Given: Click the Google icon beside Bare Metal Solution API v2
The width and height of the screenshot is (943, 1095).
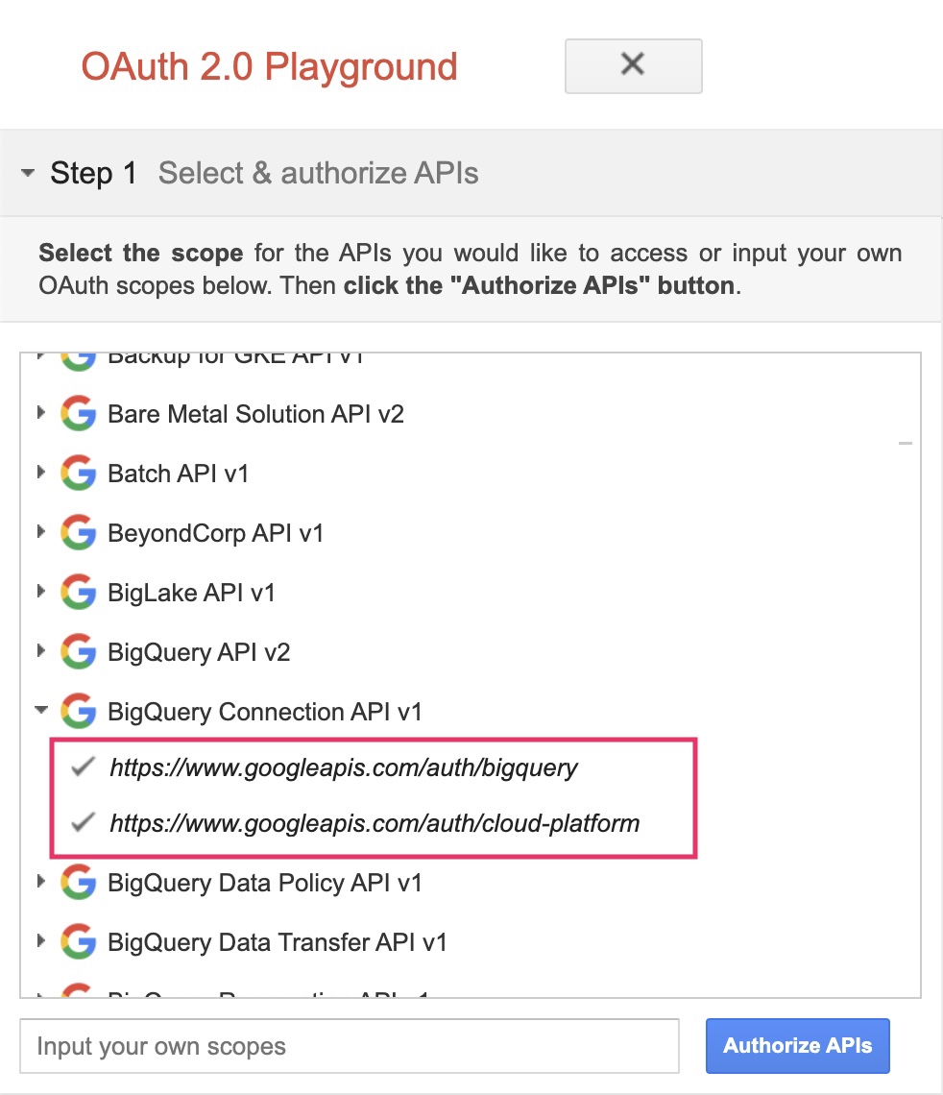Looking at the screenshot, I should (x=78, y=413).
